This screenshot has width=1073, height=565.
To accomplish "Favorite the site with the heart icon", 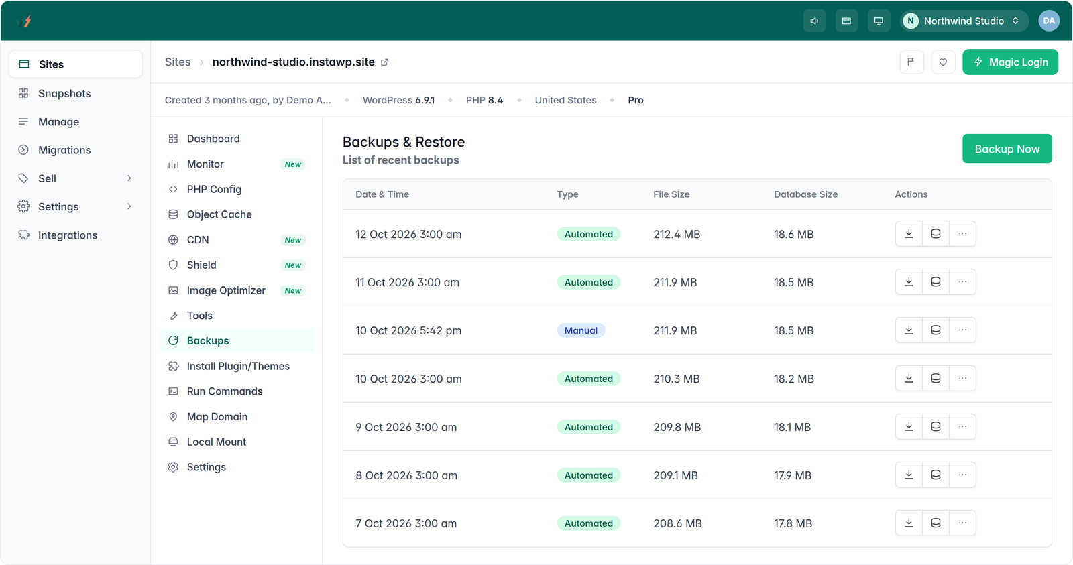I will click(x=943, y=62).
